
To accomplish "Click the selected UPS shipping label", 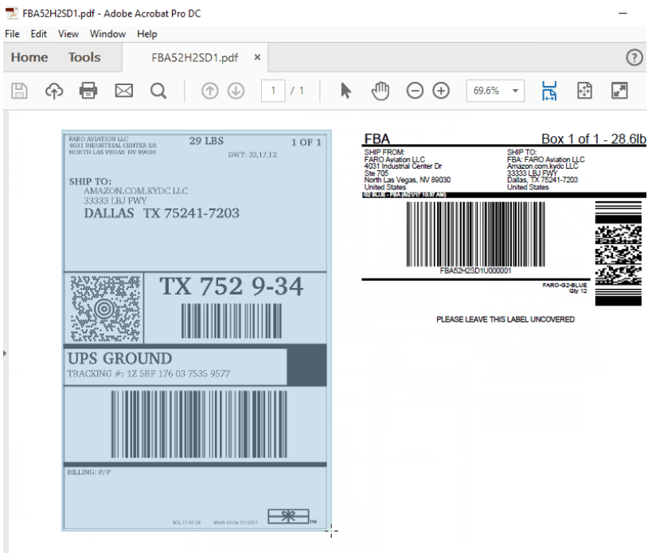I will coord(197,330).
